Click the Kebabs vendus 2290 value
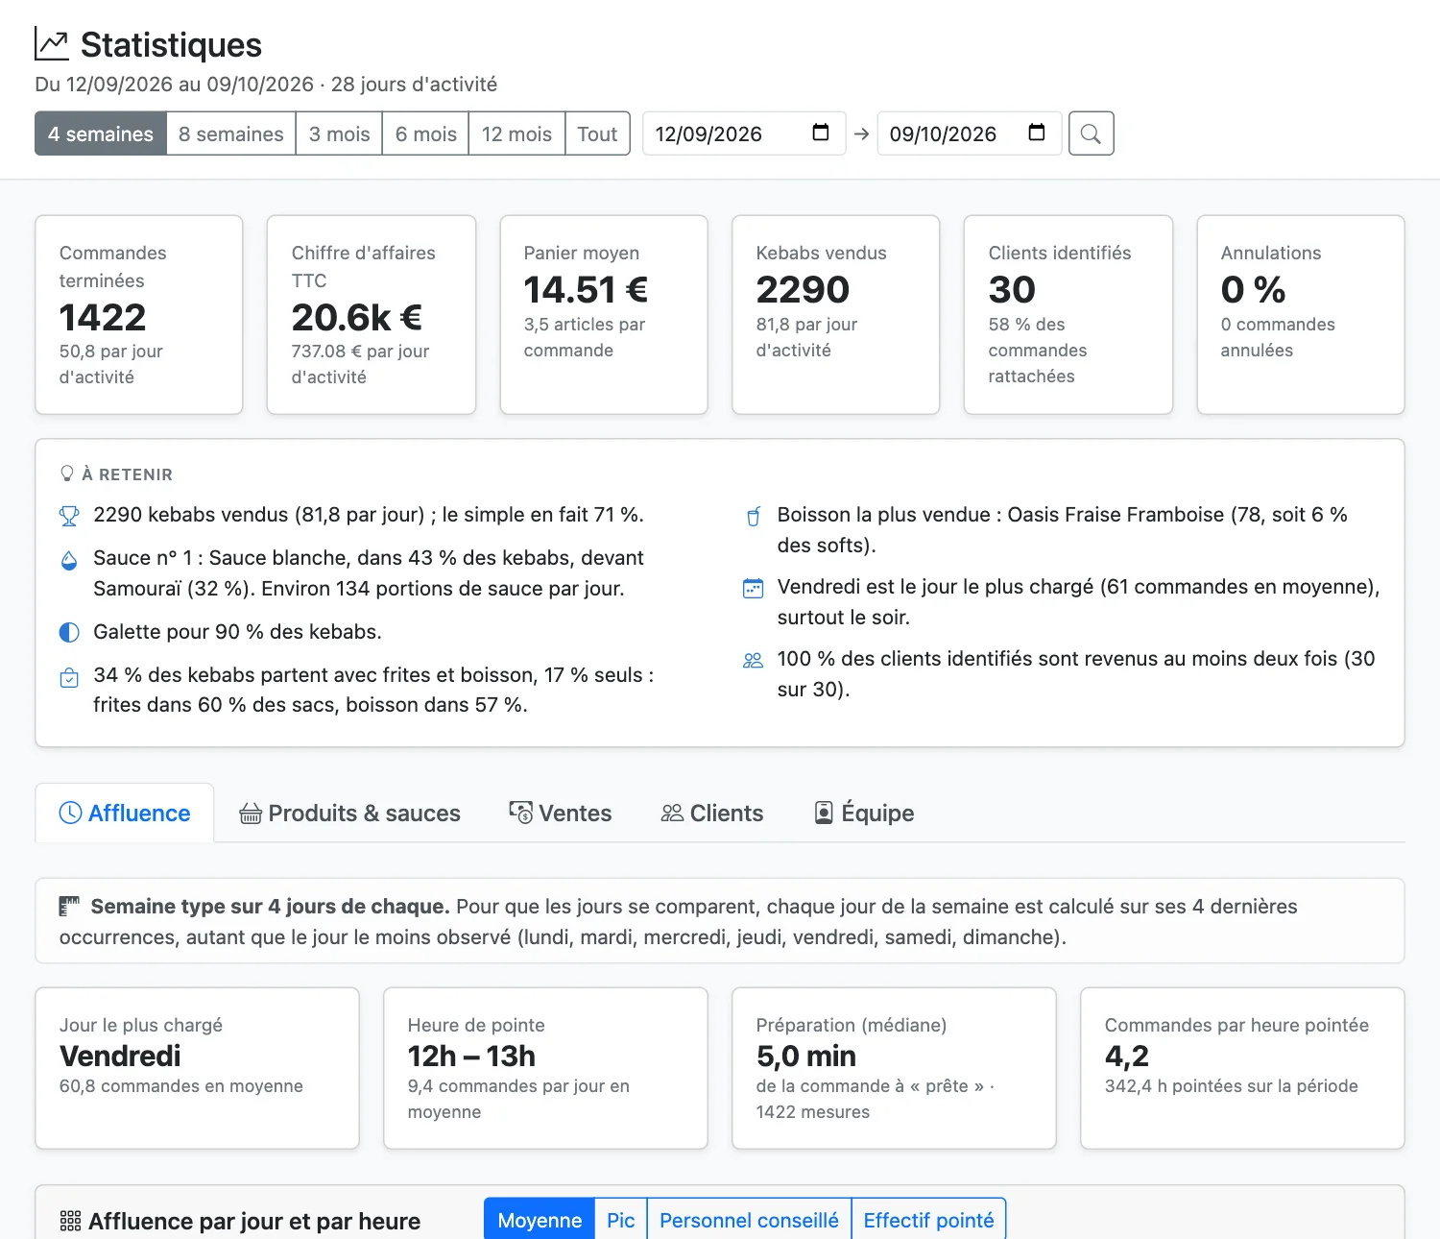Viewport: 1440px width, 1239px height. 803,289
